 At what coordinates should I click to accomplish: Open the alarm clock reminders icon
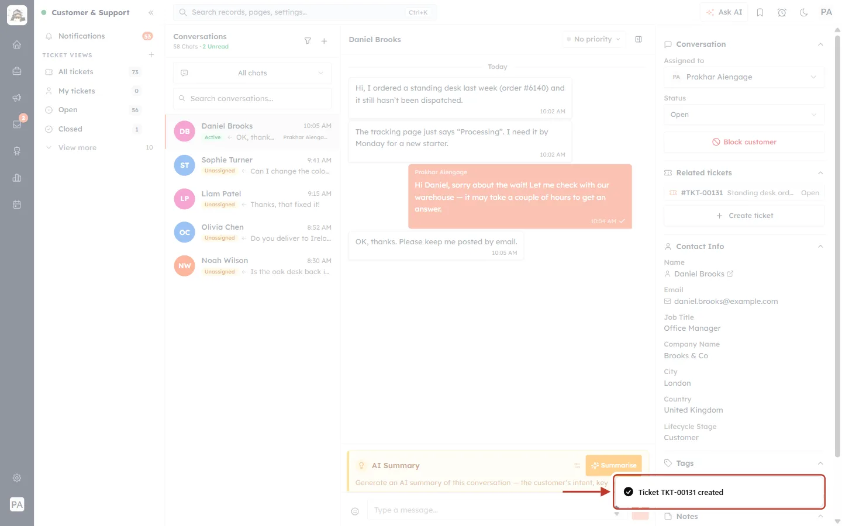782,12
